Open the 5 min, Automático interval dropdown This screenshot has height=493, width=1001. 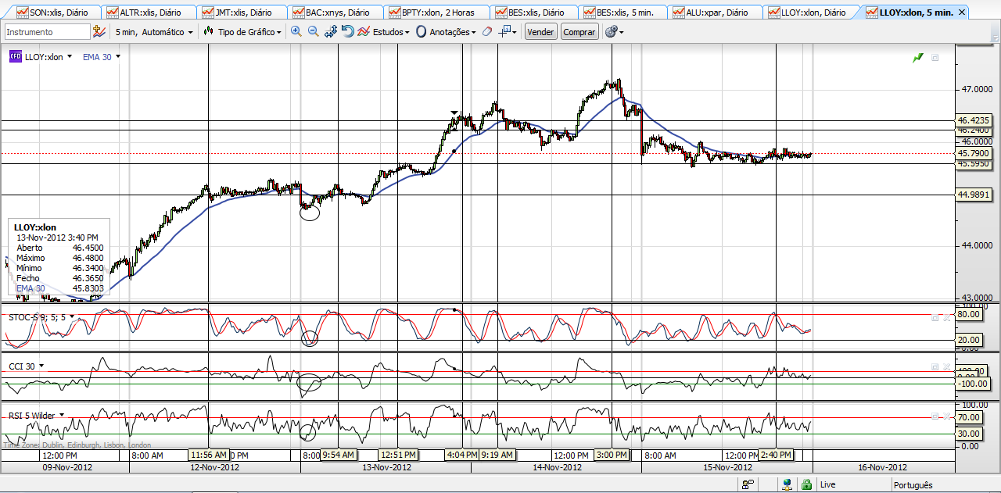pyautogui.click(x=153, y=32)
